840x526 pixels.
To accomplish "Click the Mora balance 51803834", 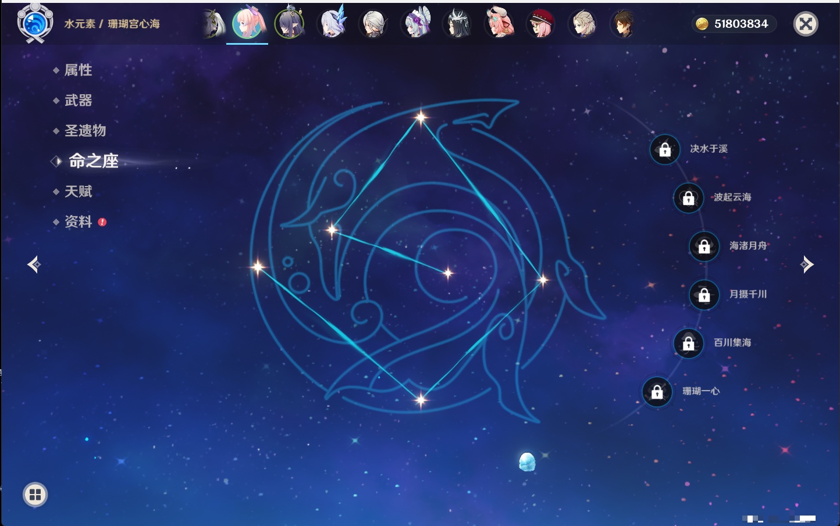I will coord(734,24).
